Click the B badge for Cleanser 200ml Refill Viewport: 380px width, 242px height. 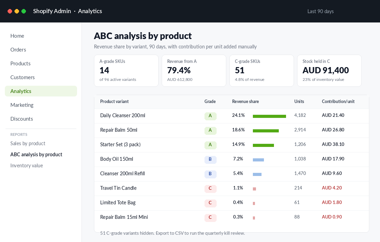(210, 174)
